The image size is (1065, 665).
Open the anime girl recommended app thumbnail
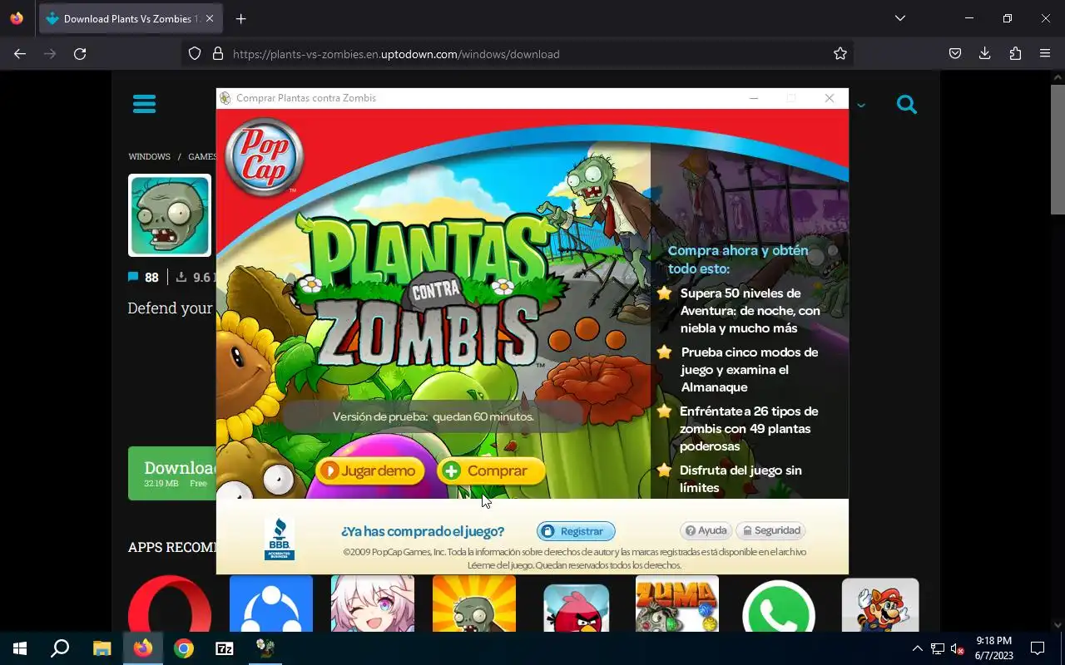(x=373, y=604)
